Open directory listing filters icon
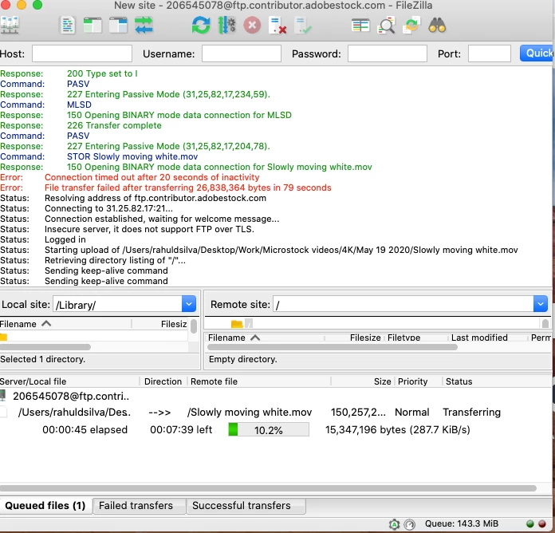Screen dimensions: 555x533 [360, 26]
